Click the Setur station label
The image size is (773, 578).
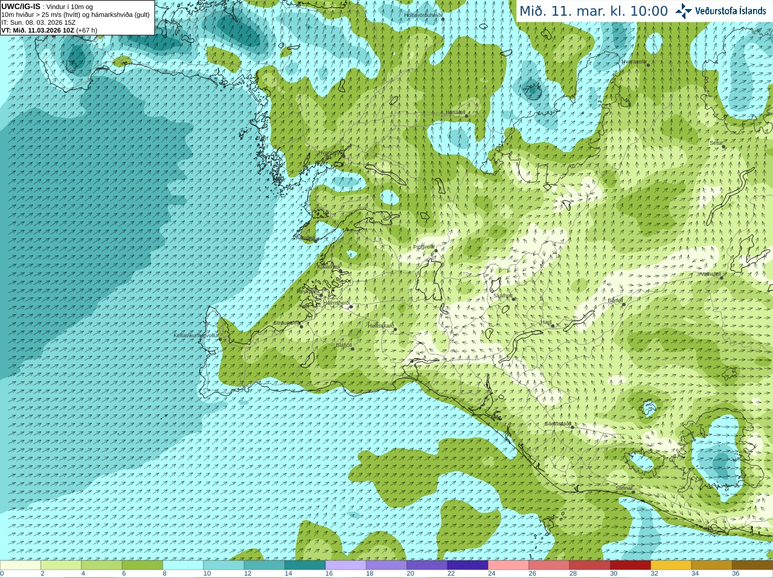pos(716,143)
